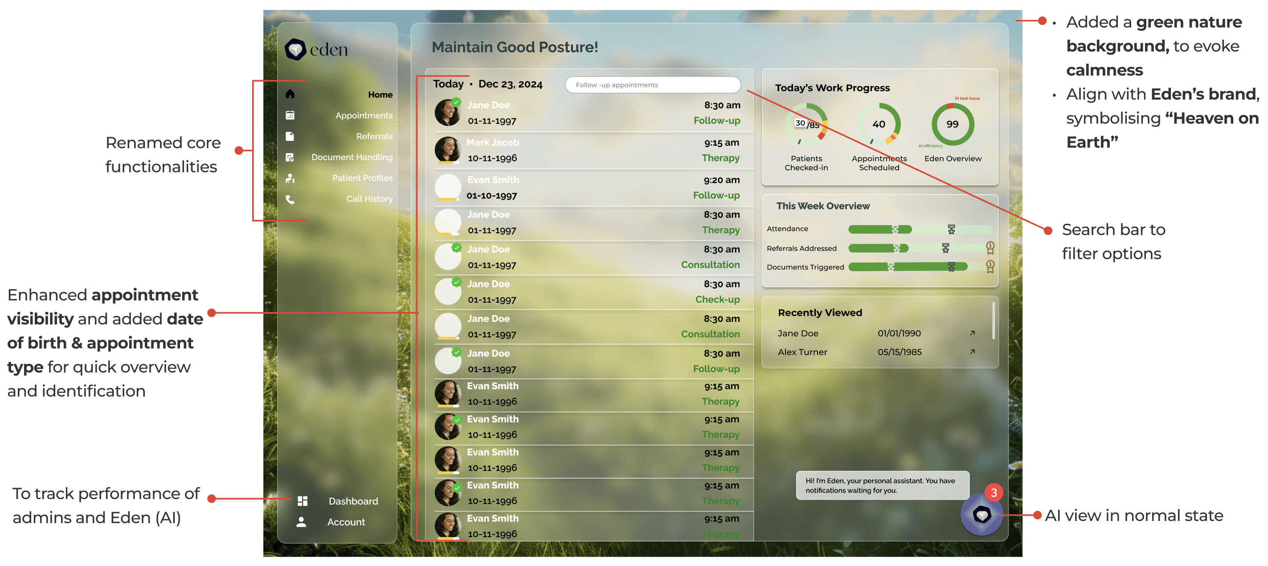Click the Eden Overview 99 progress ring
Image resolution: width=1268 pixels, height=566 pixels.
[x=953, y=124]
